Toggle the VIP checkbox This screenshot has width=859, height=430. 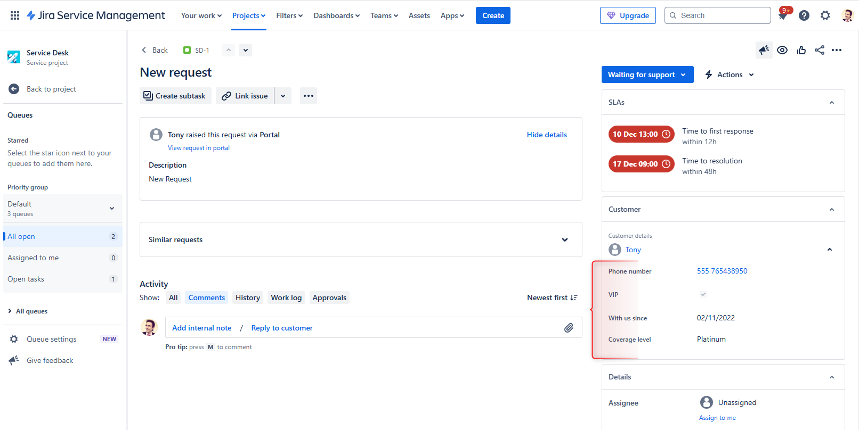click(703, 294)
